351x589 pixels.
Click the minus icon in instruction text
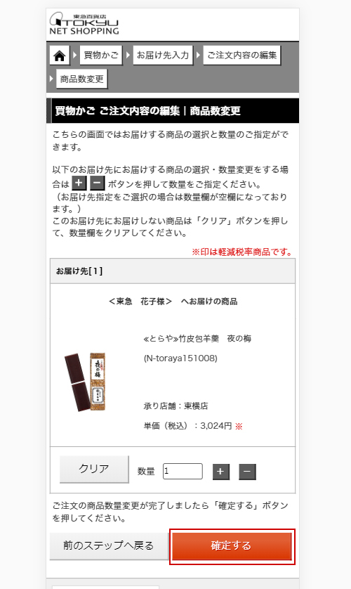97,183
